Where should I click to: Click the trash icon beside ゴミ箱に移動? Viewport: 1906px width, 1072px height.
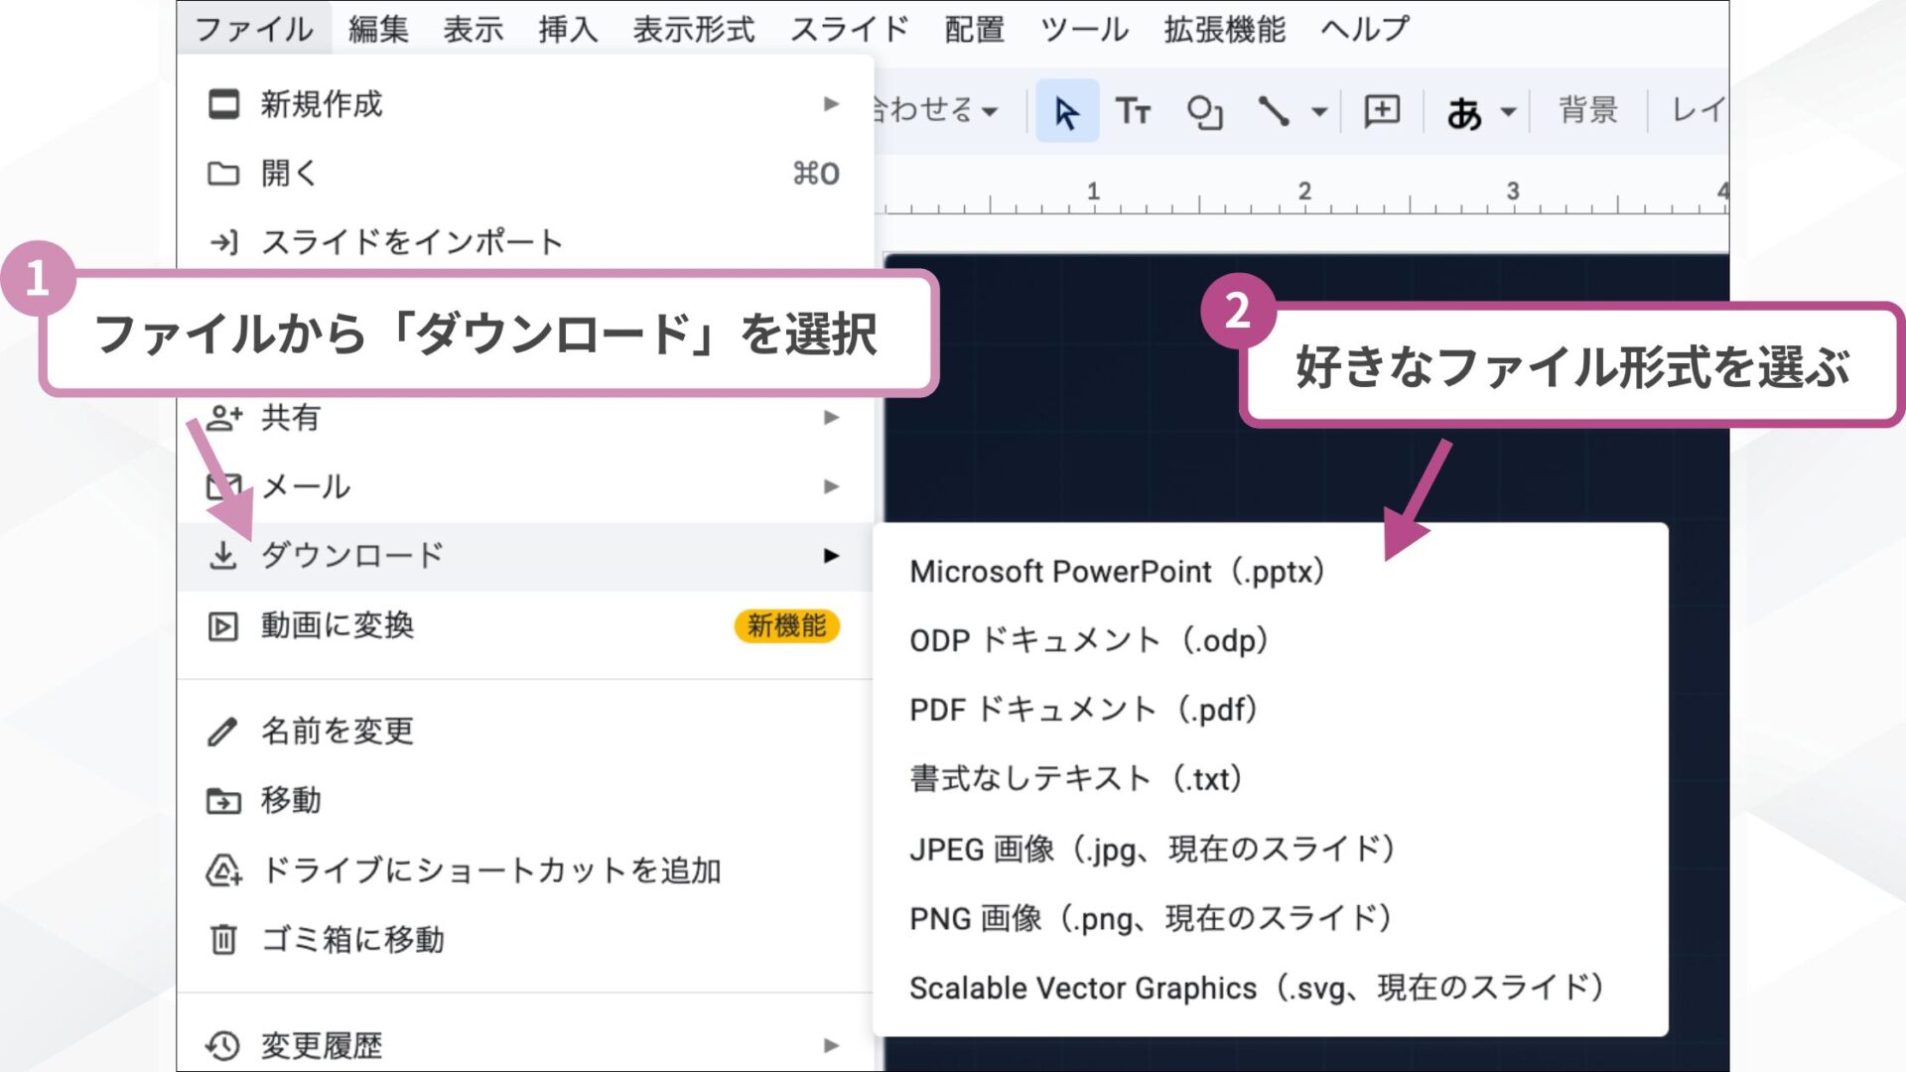click(x=222, y=938)
